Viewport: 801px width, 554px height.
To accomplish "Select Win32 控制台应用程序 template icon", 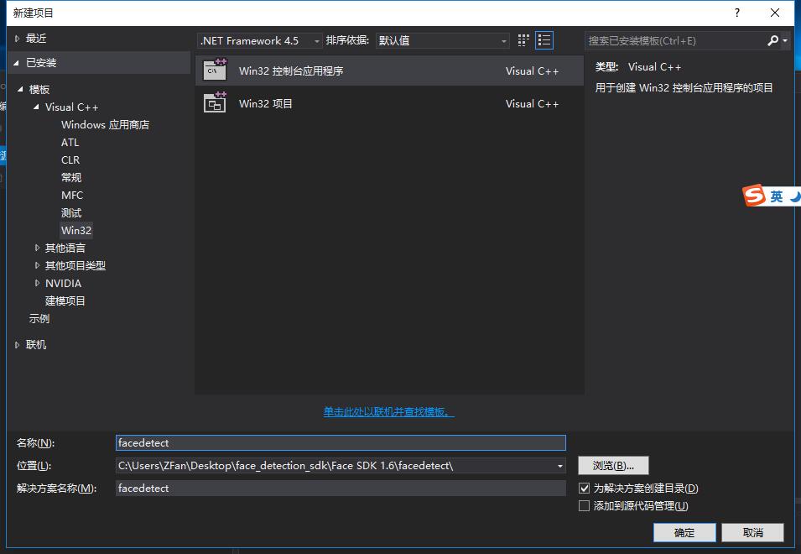I will pyautogui.click(x=215, y=70).
